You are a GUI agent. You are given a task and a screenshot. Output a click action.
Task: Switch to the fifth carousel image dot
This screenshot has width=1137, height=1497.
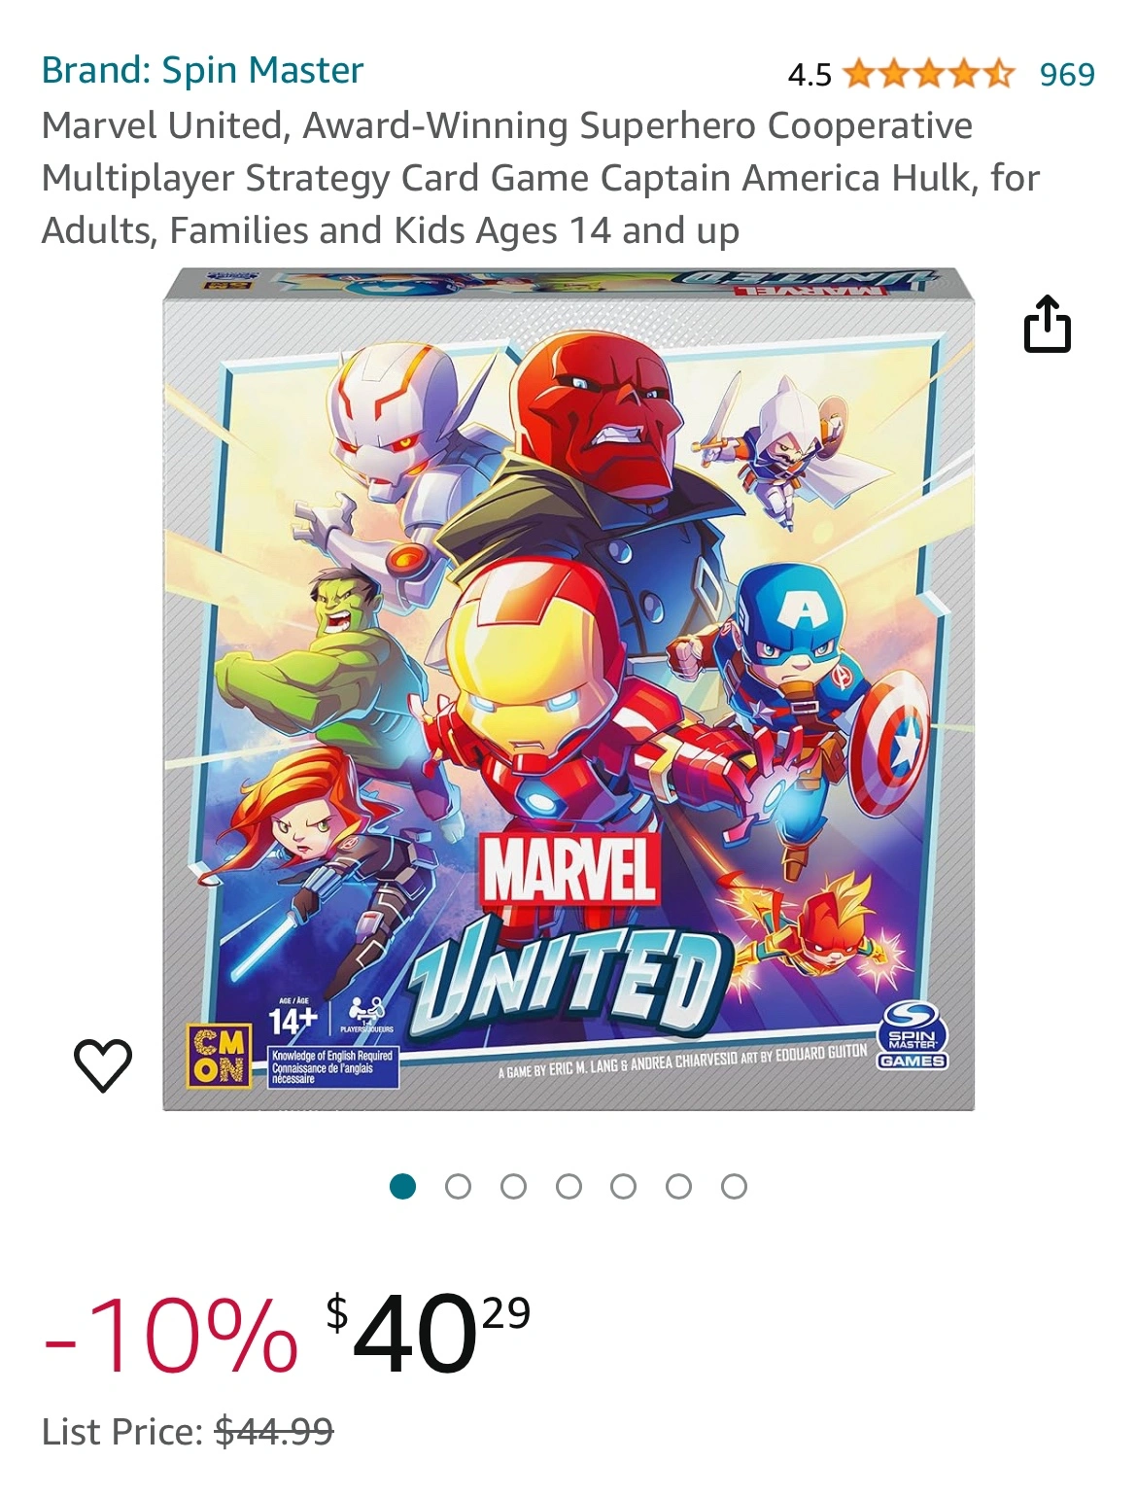click(x=624, y=1186)
